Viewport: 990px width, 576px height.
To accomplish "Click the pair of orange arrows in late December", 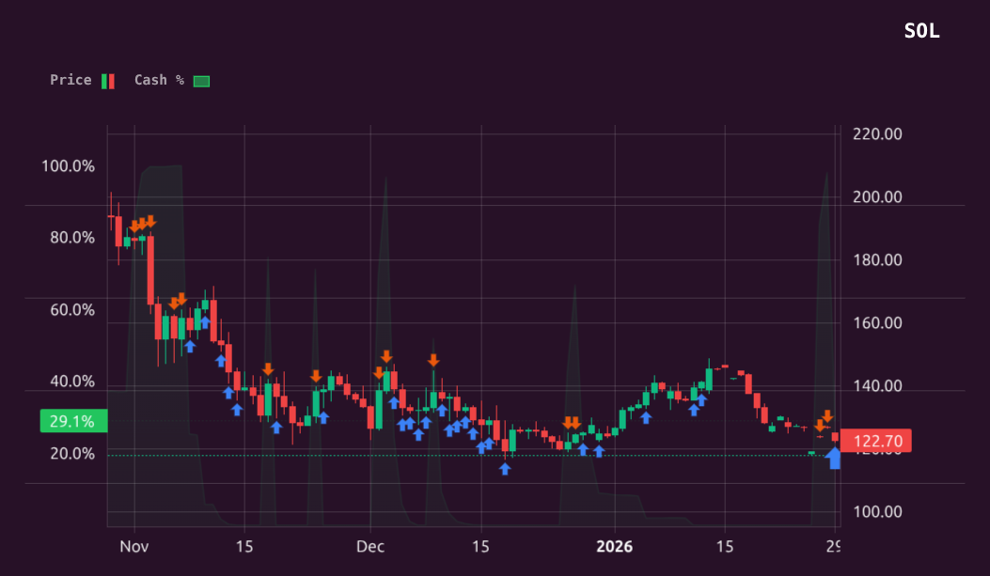I will coord(572,423).
